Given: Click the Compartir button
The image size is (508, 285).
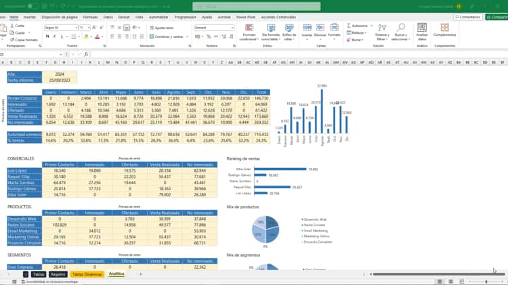Looking at the screenshot, I should pyautogui.click(x=497, y=16).
